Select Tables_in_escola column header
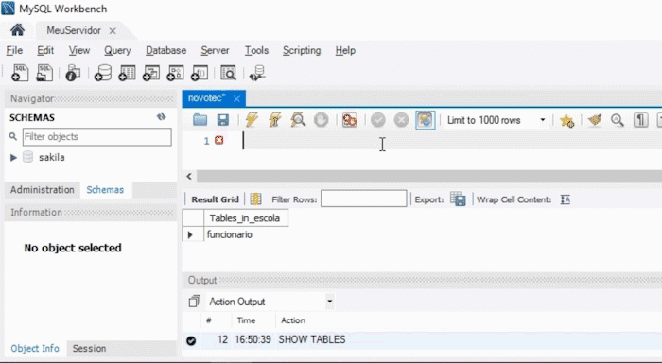The width and height of the screenshot is (662, 363). [x=245, y=218]
